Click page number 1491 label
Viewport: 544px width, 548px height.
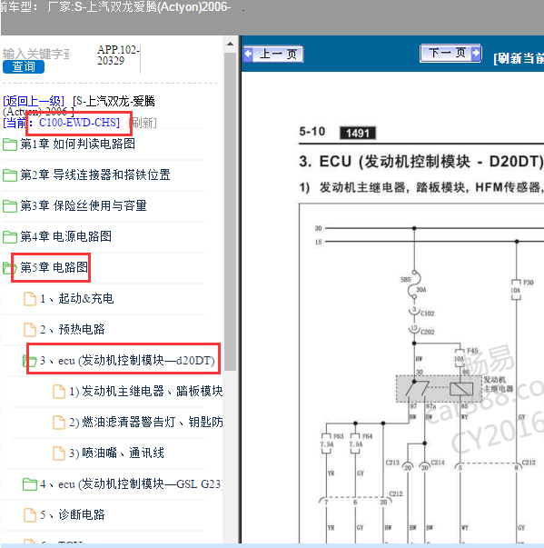click(x=358, y=133)
